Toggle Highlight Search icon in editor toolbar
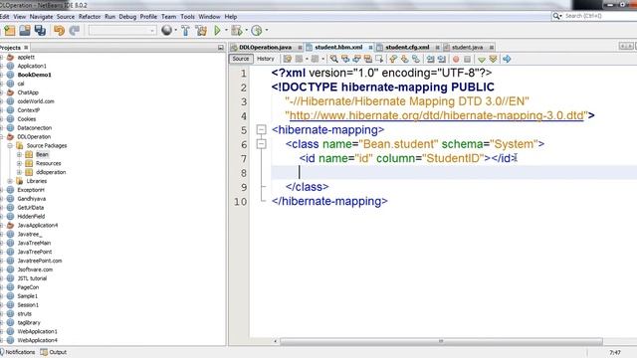This screenshot has width=637, height=358. 368,59
